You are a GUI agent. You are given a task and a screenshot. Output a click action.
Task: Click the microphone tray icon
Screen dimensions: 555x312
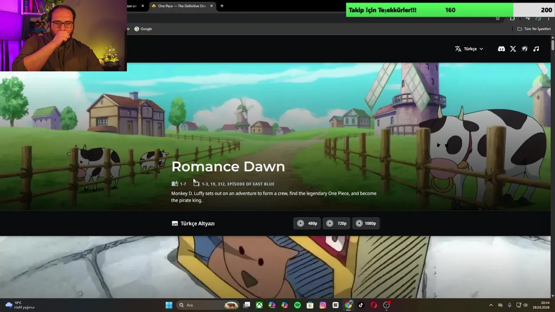509,305
